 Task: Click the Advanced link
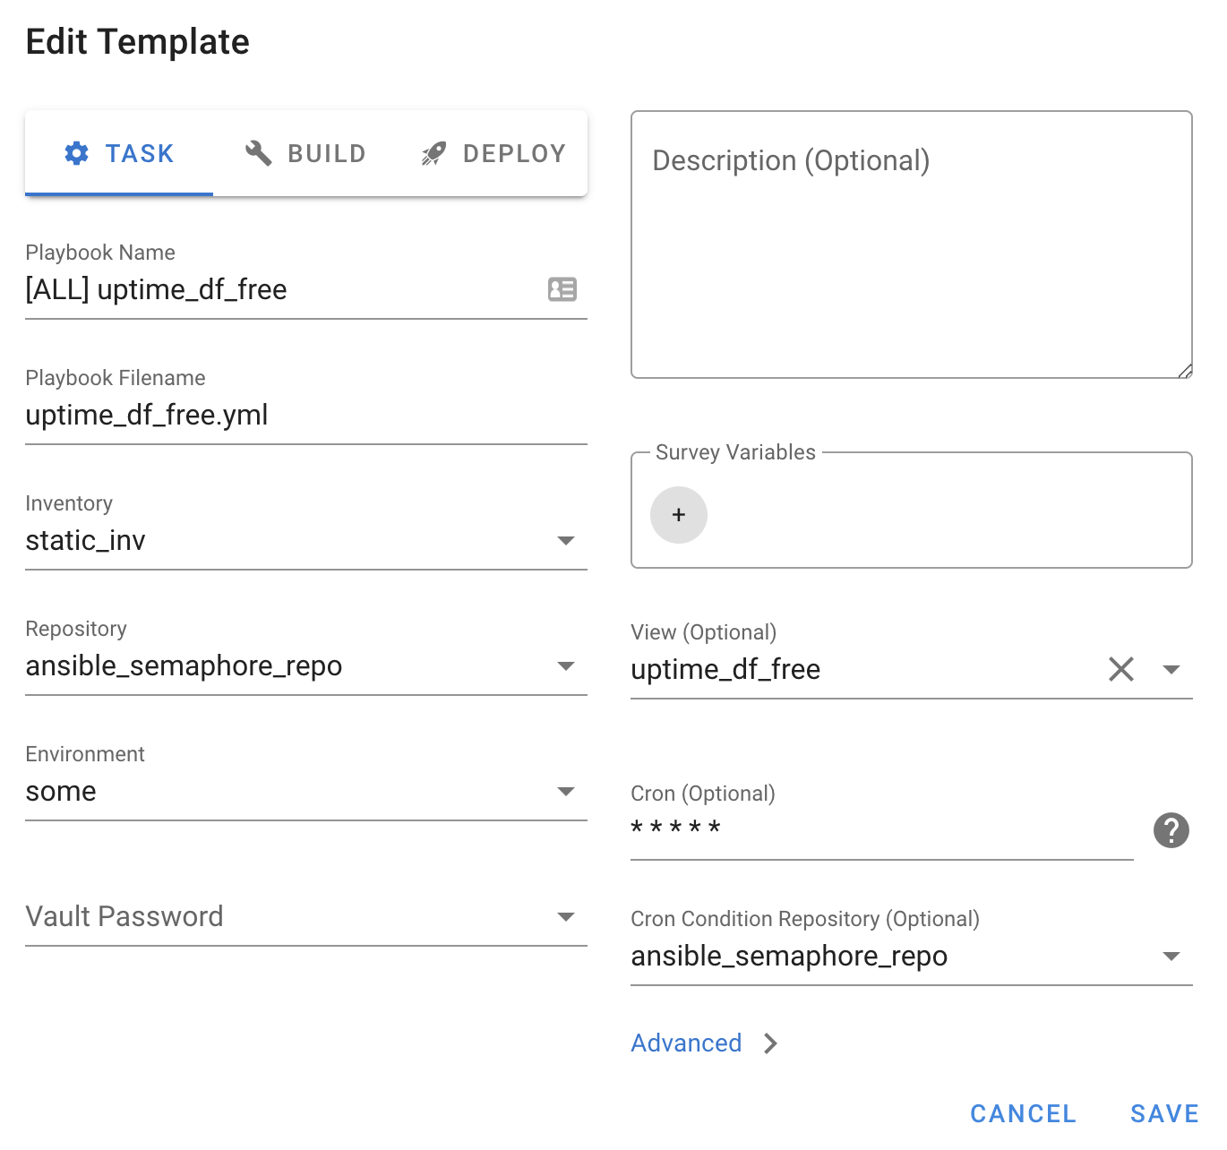coord(686,1043)
